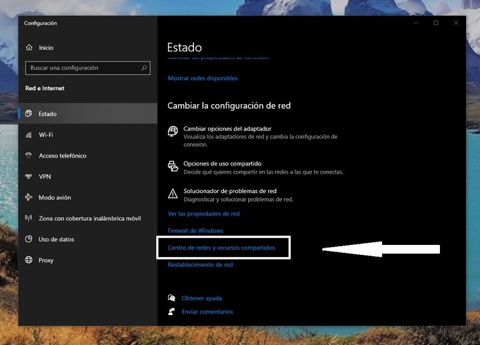Click the Uso de datos icon
480x345 pixels.
[29, 239]
